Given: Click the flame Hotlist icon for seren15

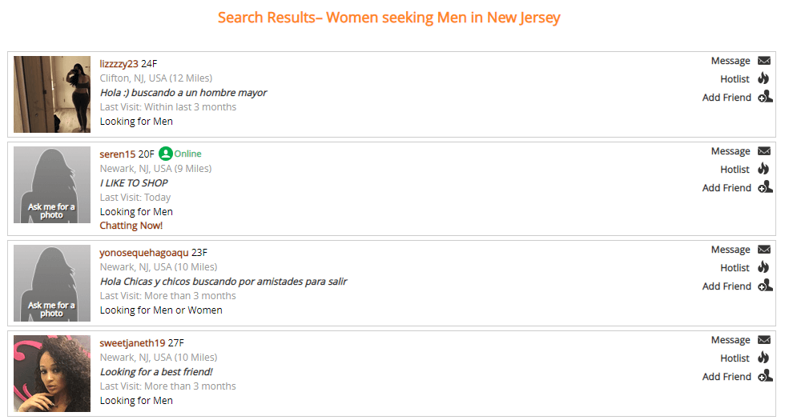Looking at the screenshot, I should pyautogui.click(x=763, y=169).
